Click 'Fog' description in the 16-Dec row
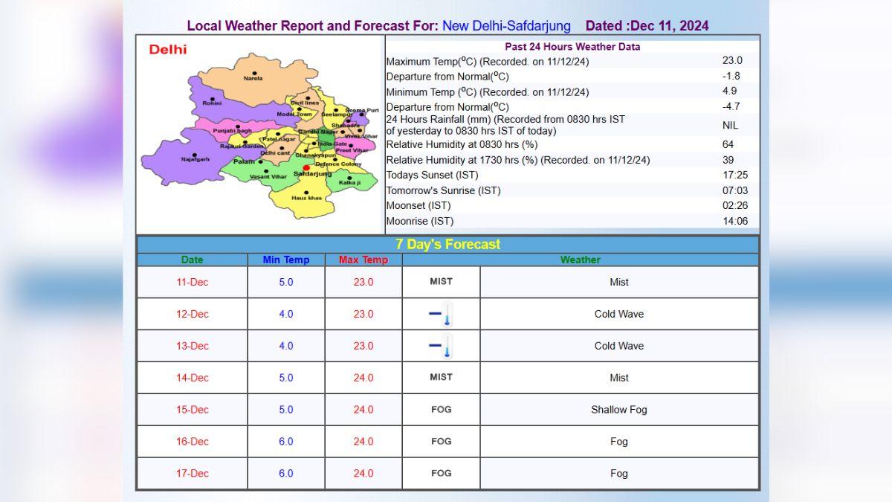The width and height of the screenshot is (892, 502). [x=619, y=442]
